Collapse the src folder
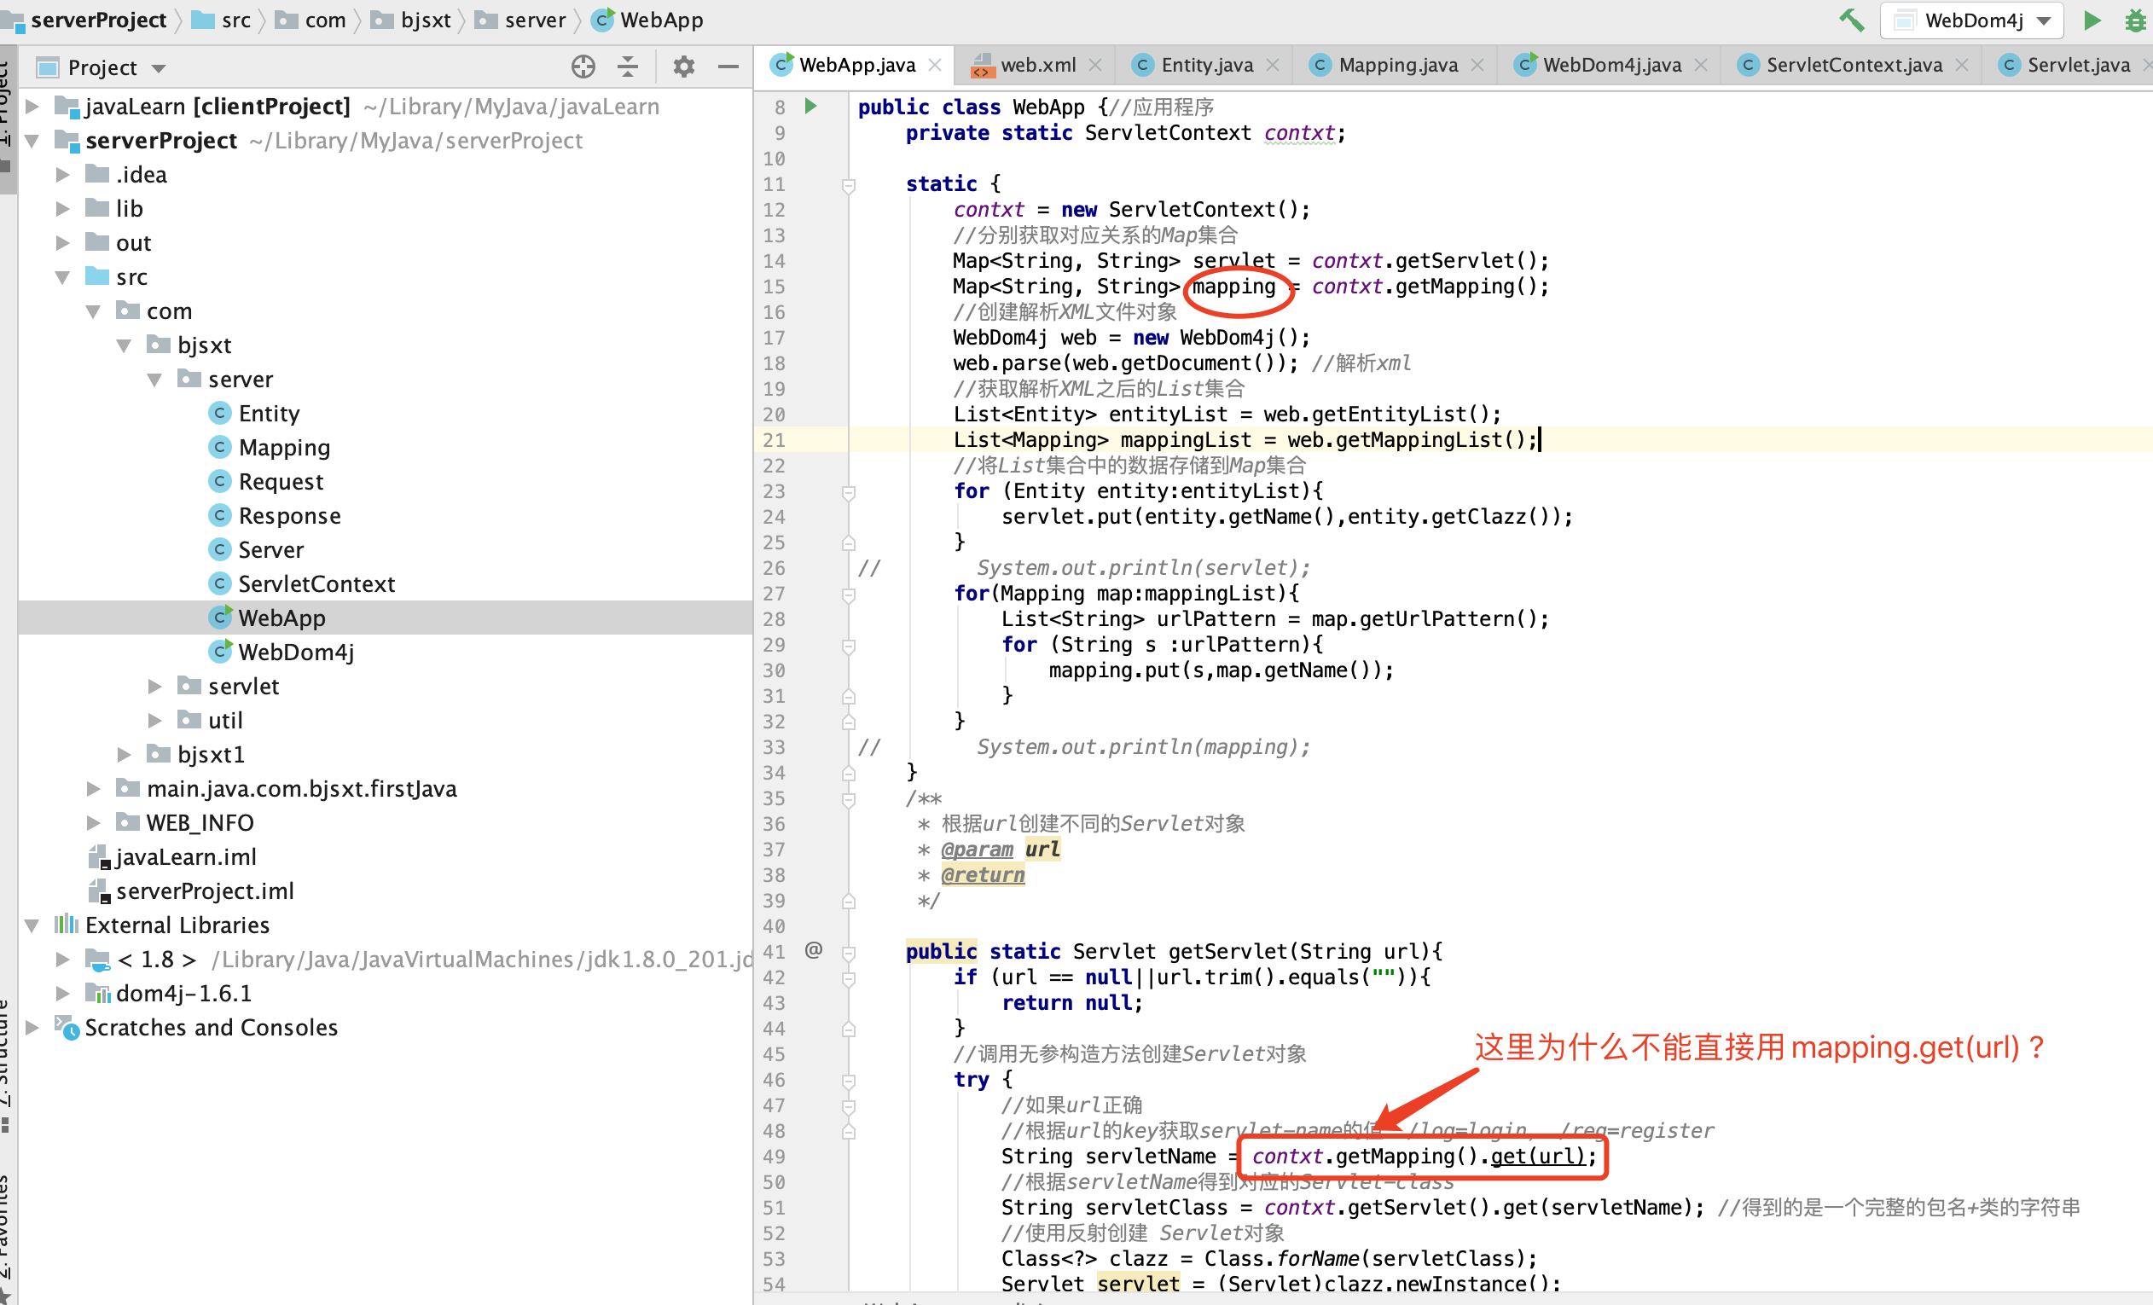2153x1305 pixels. click(x=63, y=277)
